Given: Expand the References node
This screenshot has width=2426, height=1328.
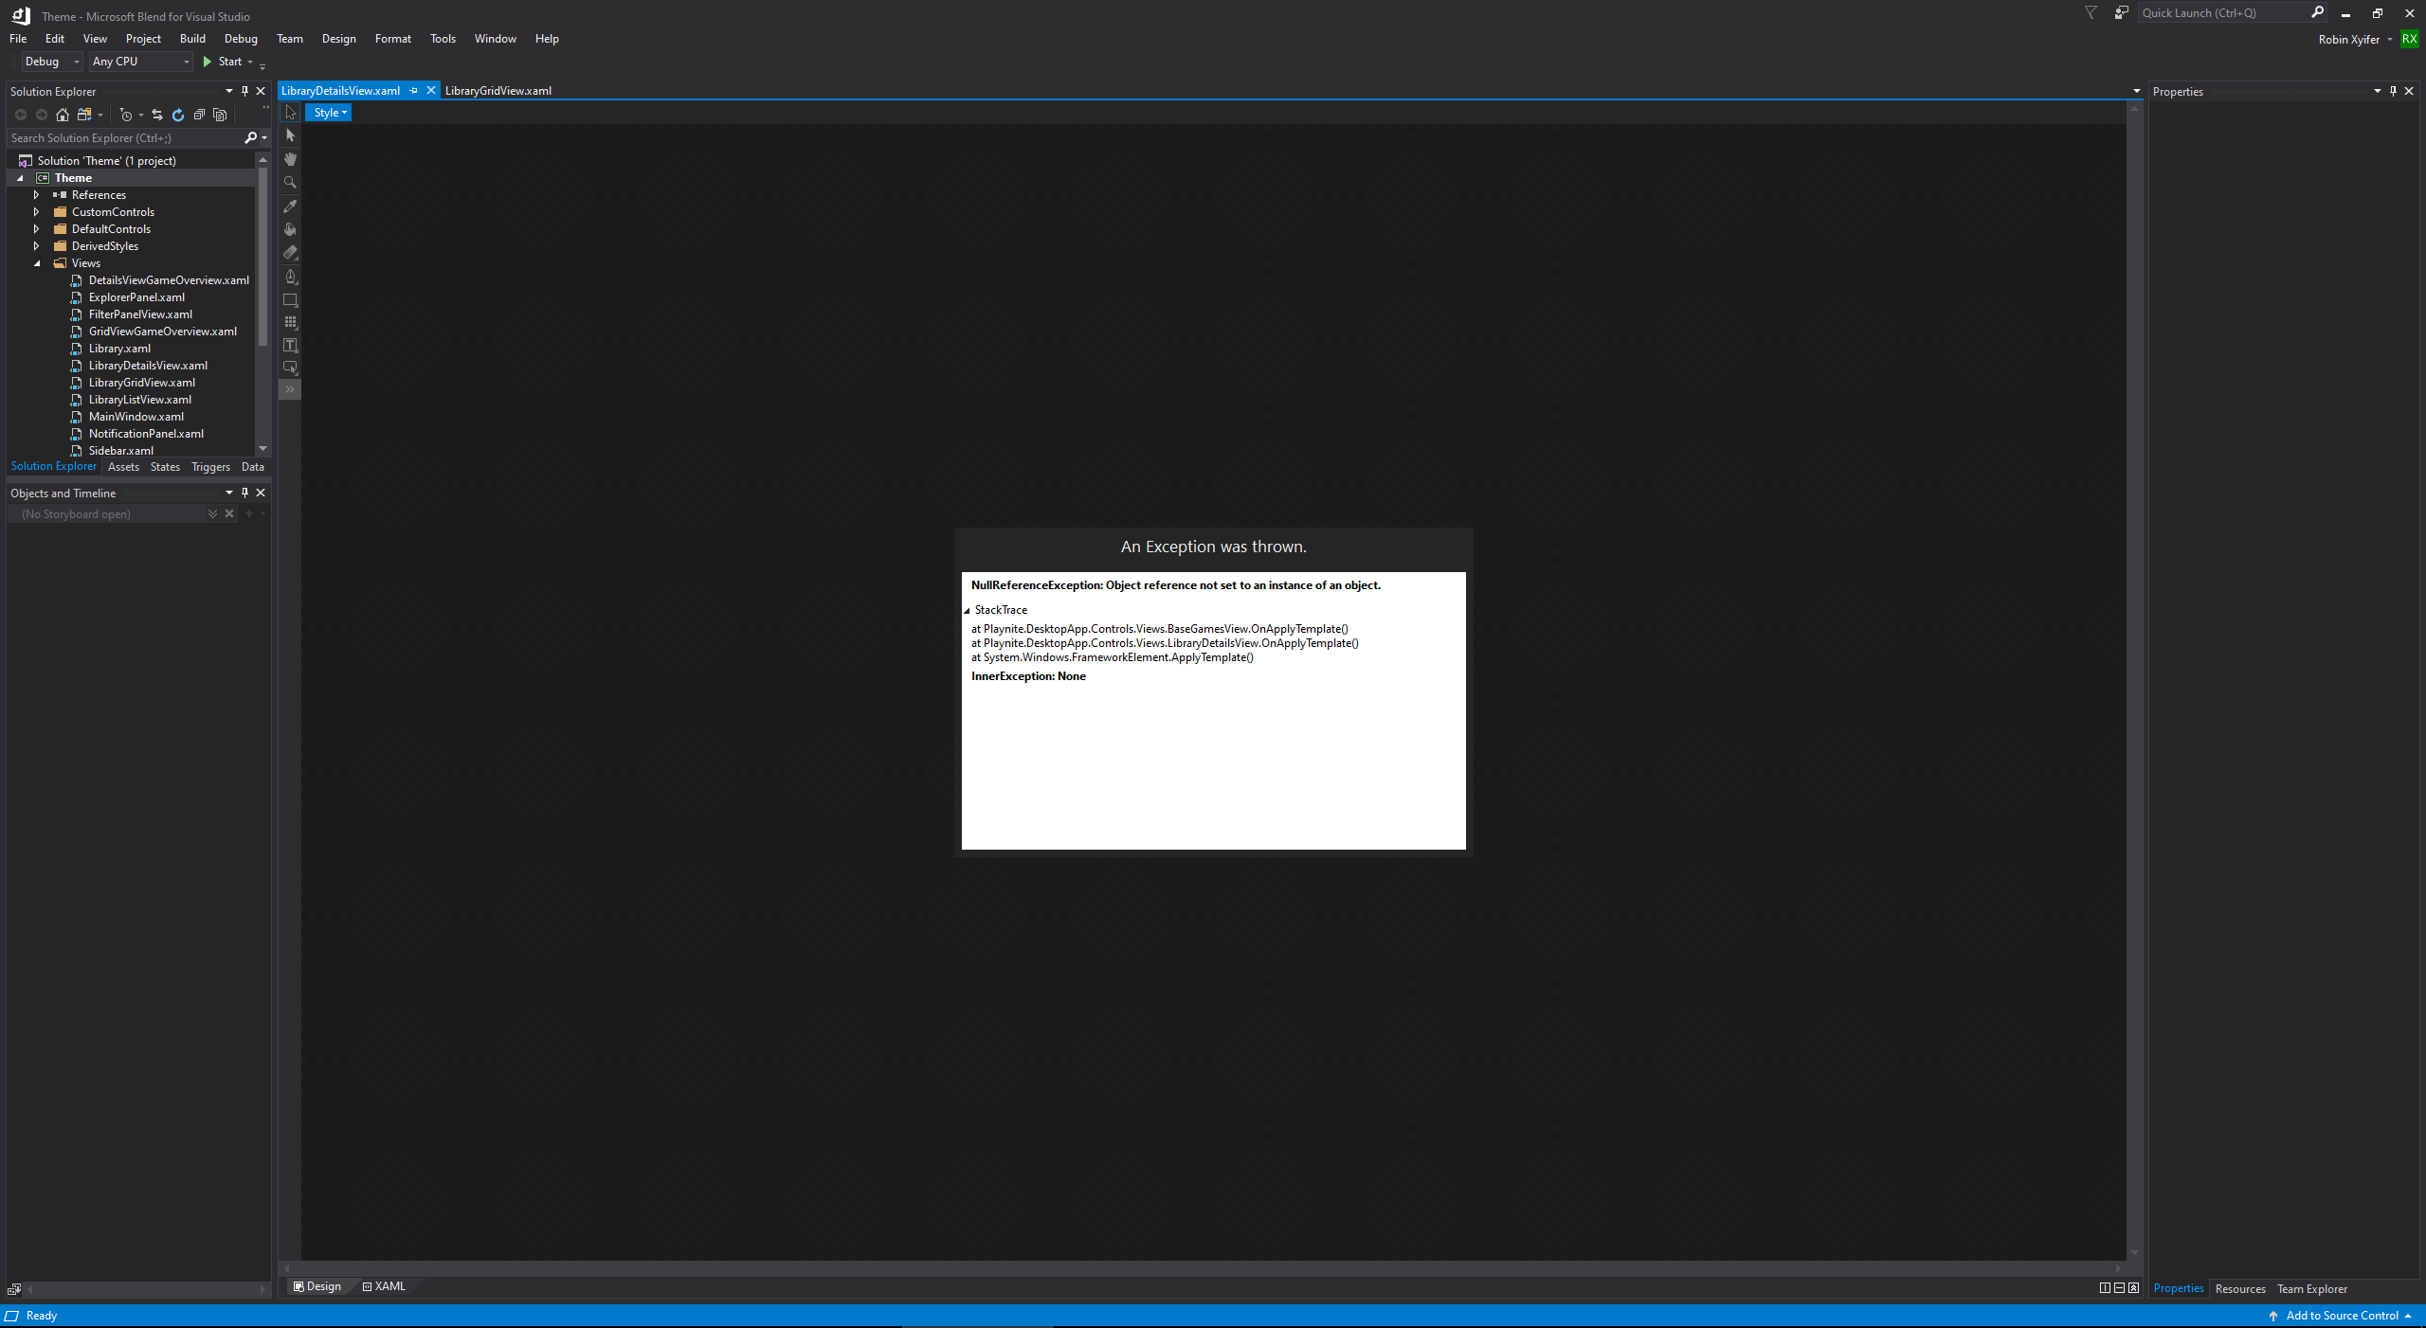Looking at the screenshot, I should [x=36, y=194].
